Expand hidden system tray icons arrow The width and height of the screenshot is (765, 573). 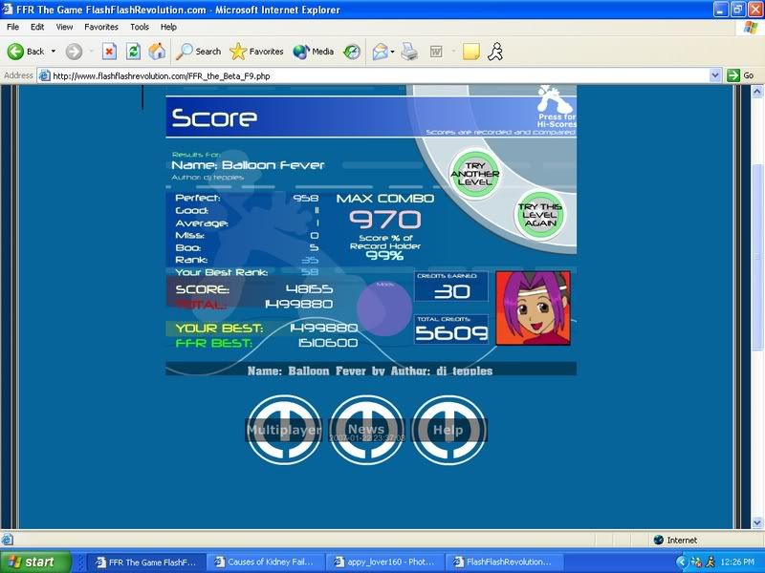[x=682, y=562]
